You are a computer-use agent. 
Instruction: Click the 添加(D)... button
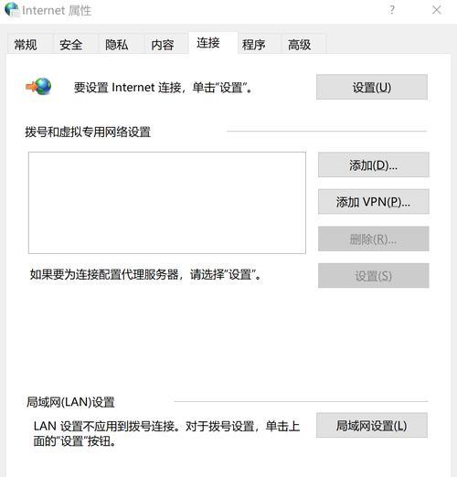click(x=374, y=164)
